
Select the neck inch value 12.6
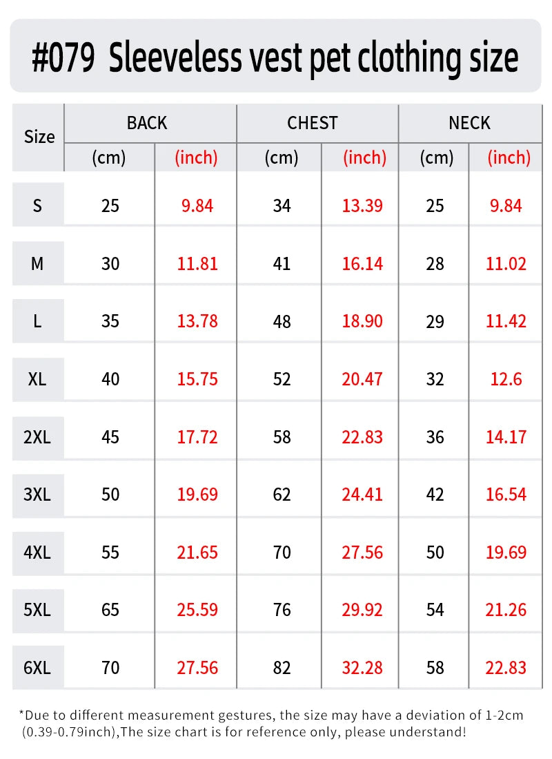506,379
